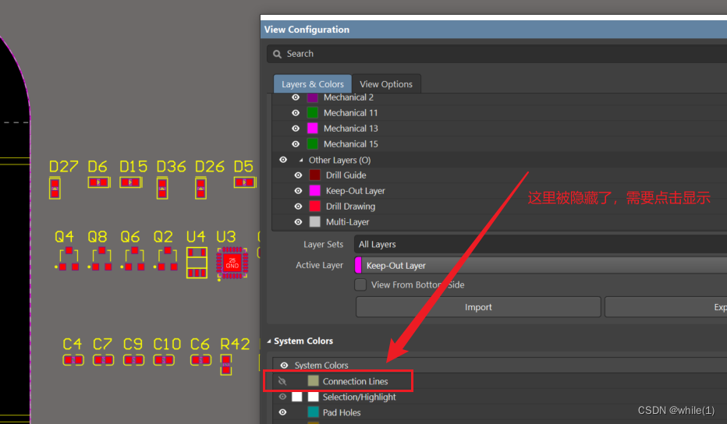Image resolution: width=727 pixels, height=424 pixels.
Task: Click the search magnifier icon
Action: pos(277,54)
